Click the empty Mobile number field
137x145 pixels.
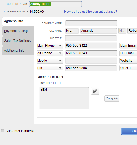coord(91,61)
